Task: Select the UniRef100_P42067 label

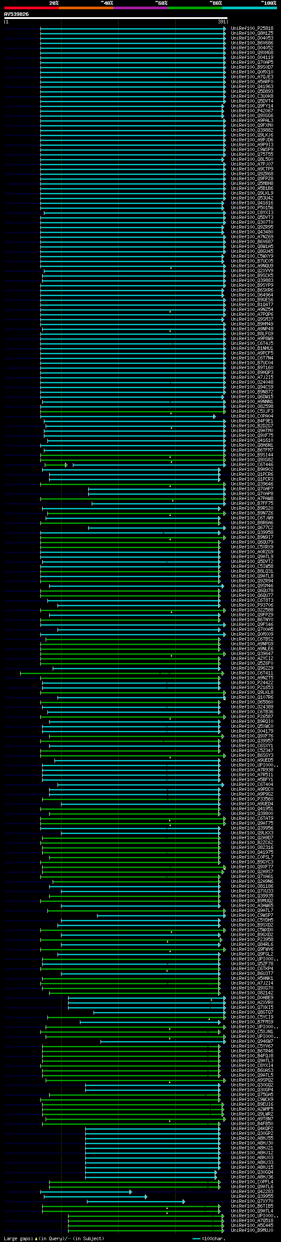Action: point(252,111)
